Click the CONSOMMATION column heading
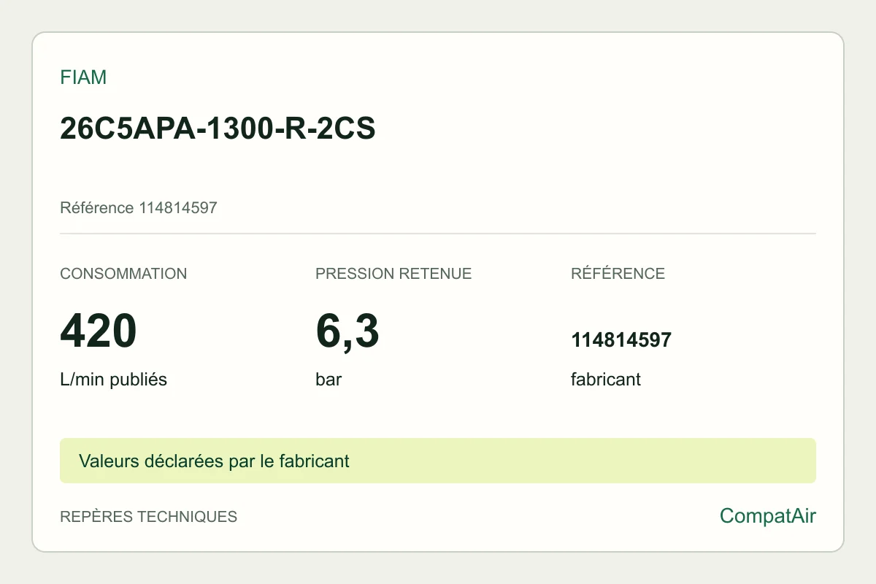 tap(123, 274)
